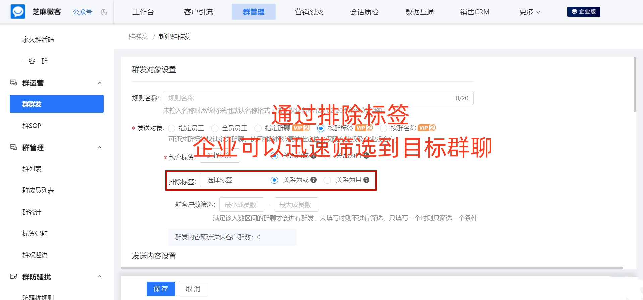Open 一客一群 in sidebar
643x300 pixels.
coord(35,61)
